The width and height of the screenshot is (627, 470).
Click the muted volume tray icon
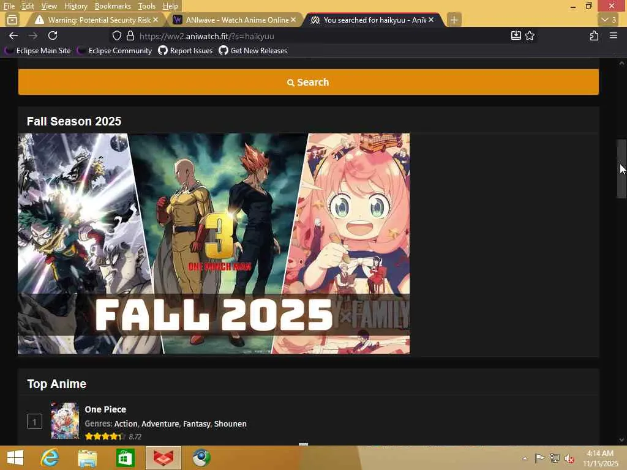[569, 458]
